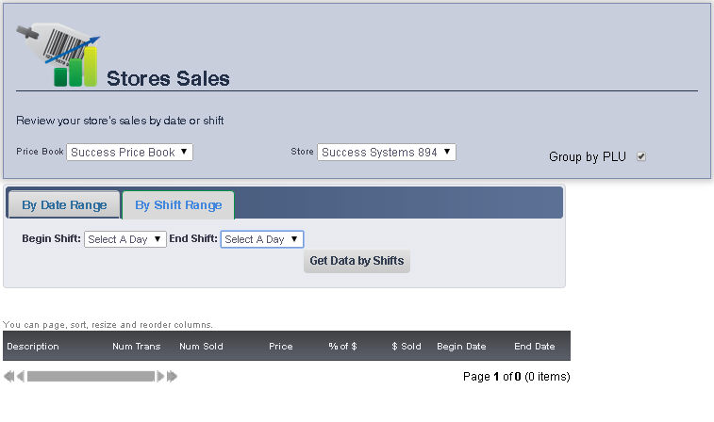The image size is (714, 422).
Task: Sort by the Price column header
Action: pyautogui.click(x=280, y=347)
